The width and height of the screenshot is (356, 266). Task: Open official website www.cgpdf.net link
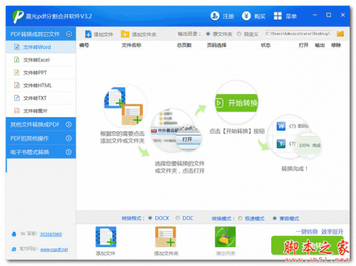(x=54, y=249)
